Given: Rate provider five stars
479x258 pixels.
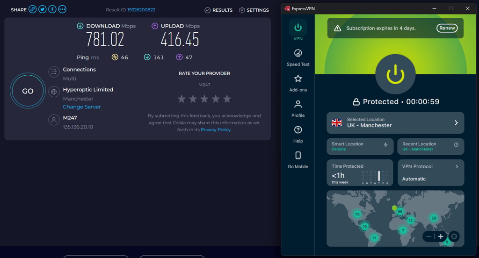Looking at the screenshot, I should click(227, 99).
